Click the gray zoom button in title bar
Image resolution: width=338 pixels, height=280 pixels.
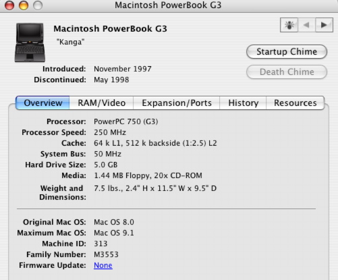[x=38, y=5]
